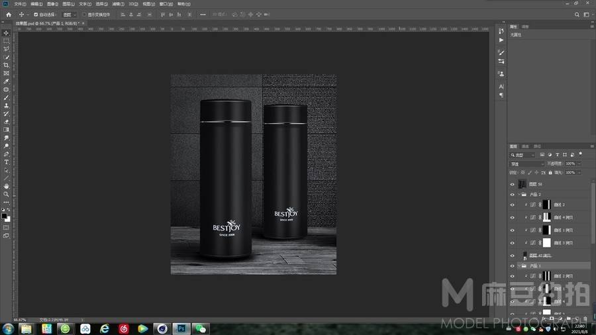
Task: Select the Hand tool
Action: [6, 187]
